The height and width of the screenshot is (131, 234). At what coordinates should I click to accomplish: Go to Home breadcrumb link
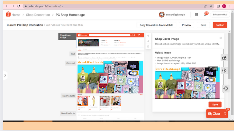[x=16, y=15]
